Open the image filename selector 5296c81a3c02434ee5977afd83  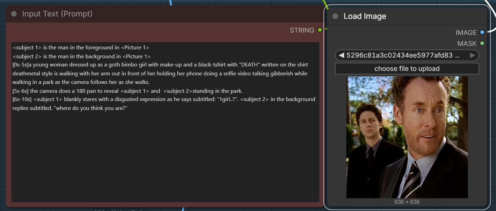[x=407, y=55]
